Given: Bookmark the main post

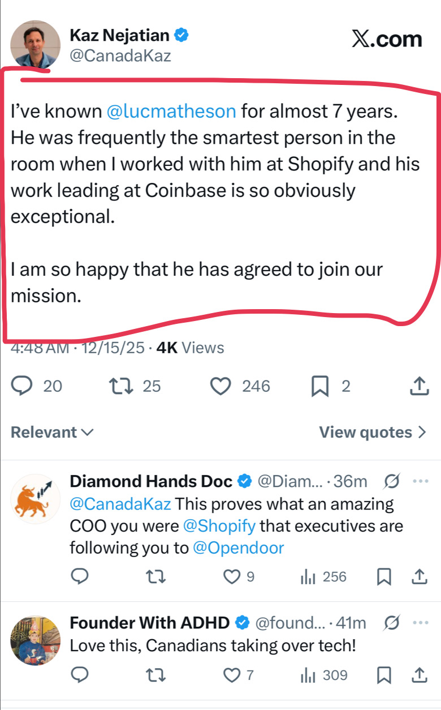Looking at the screenshot, I should coord(320,386).
